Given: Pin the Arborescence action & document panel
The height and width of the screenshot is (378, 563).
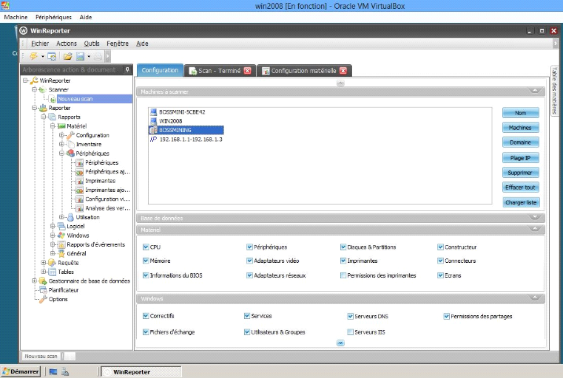Looking at the screenshot, I should point(127,69).
